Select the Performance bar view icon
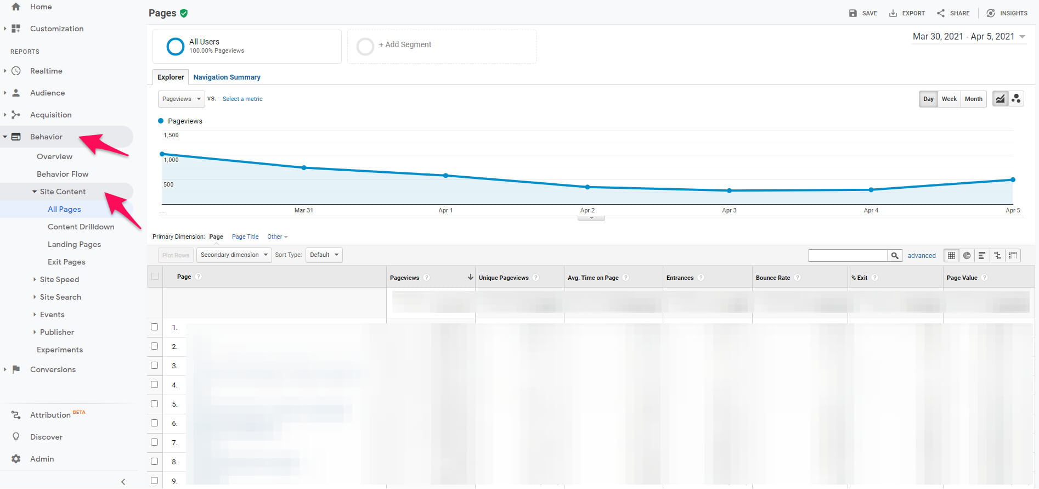The image size is (1039, 489). [982, 255]
